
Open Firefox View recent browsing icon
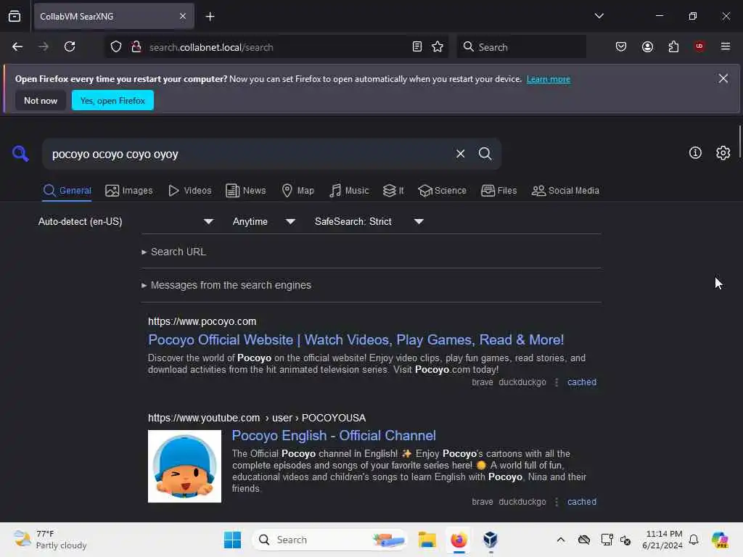pyautogui.click(x=15, y=17)
